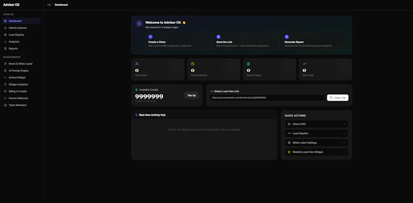Screen dimensions: 413x203
Task: Top up available credits
Action: click(192, 95)
